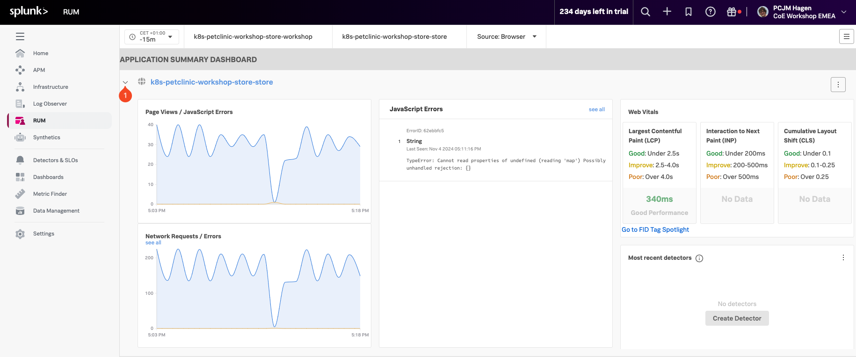The width and height of the screenshot is (856, 357).
Task: Go to APM in the sidebar
Action: point(39,70)
